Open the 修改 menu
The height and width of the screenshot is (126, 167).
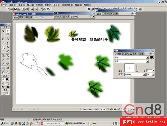tap(39, 5)
